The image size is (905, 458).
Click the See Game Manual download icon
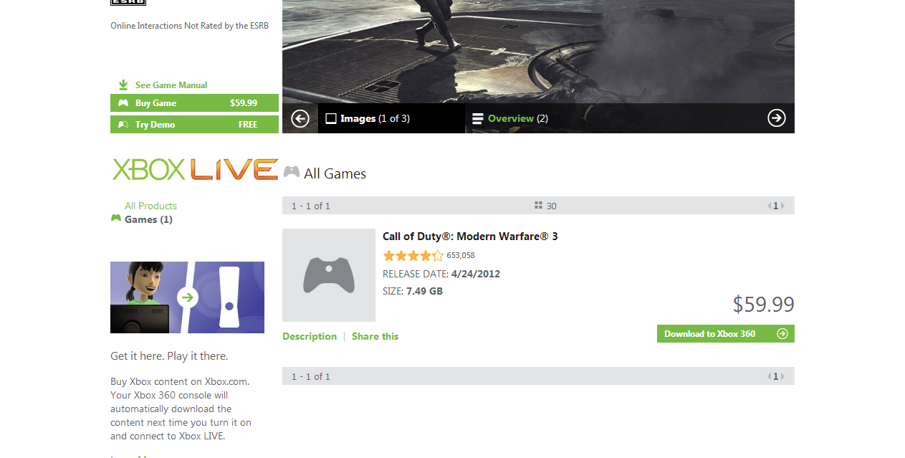click(123, 85)
